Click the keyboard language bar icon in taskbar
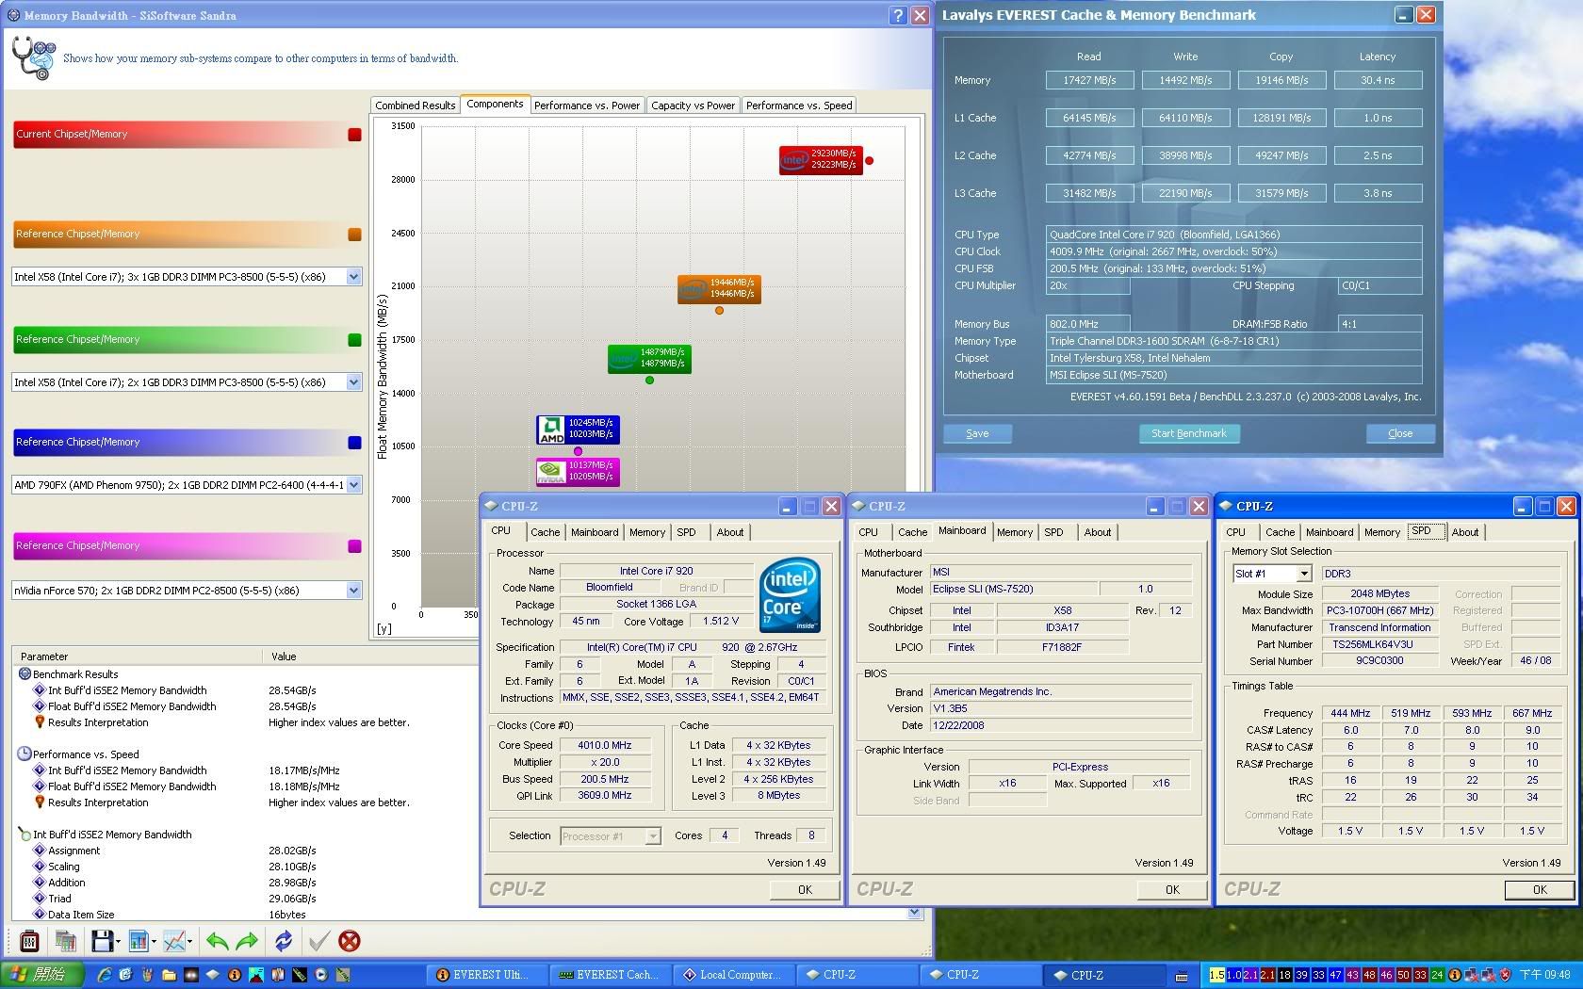The height and width of the screenshot is (989, 1583). click(1182, 976)
